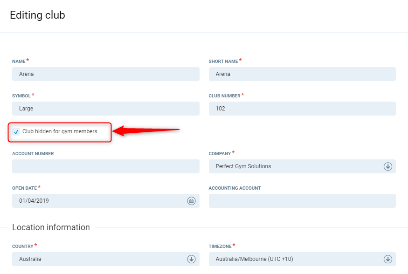Uncheck the Club hidden for gym members checkbox
The width and height of the screenshot is (408, 274).
click(x=16, y=132)
